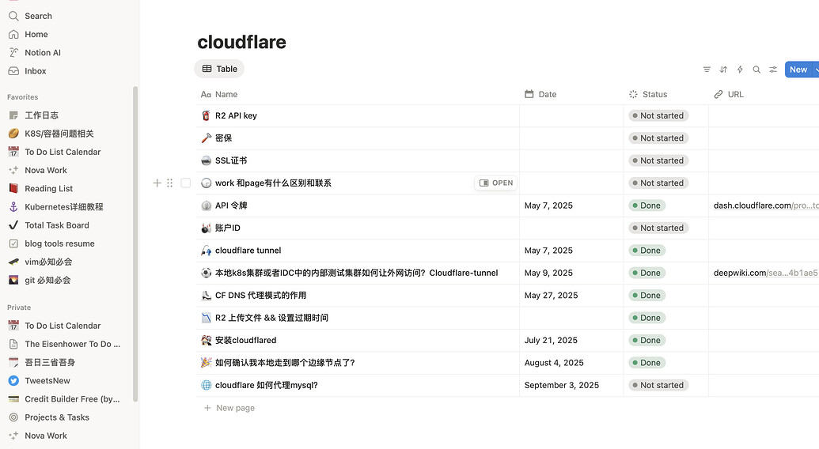819x449 pixels.
Task: Open Status dropdown for 密保 row
Action: pos(658,138)
